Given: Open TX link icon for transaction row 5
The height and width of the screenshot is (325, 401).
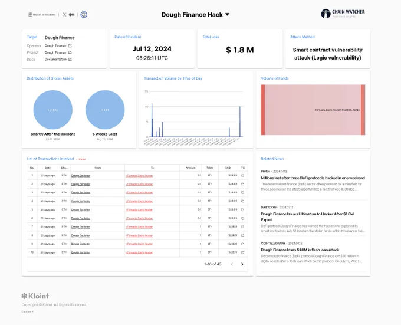Looking at the screenshot, I should click(x=243, y=209).
